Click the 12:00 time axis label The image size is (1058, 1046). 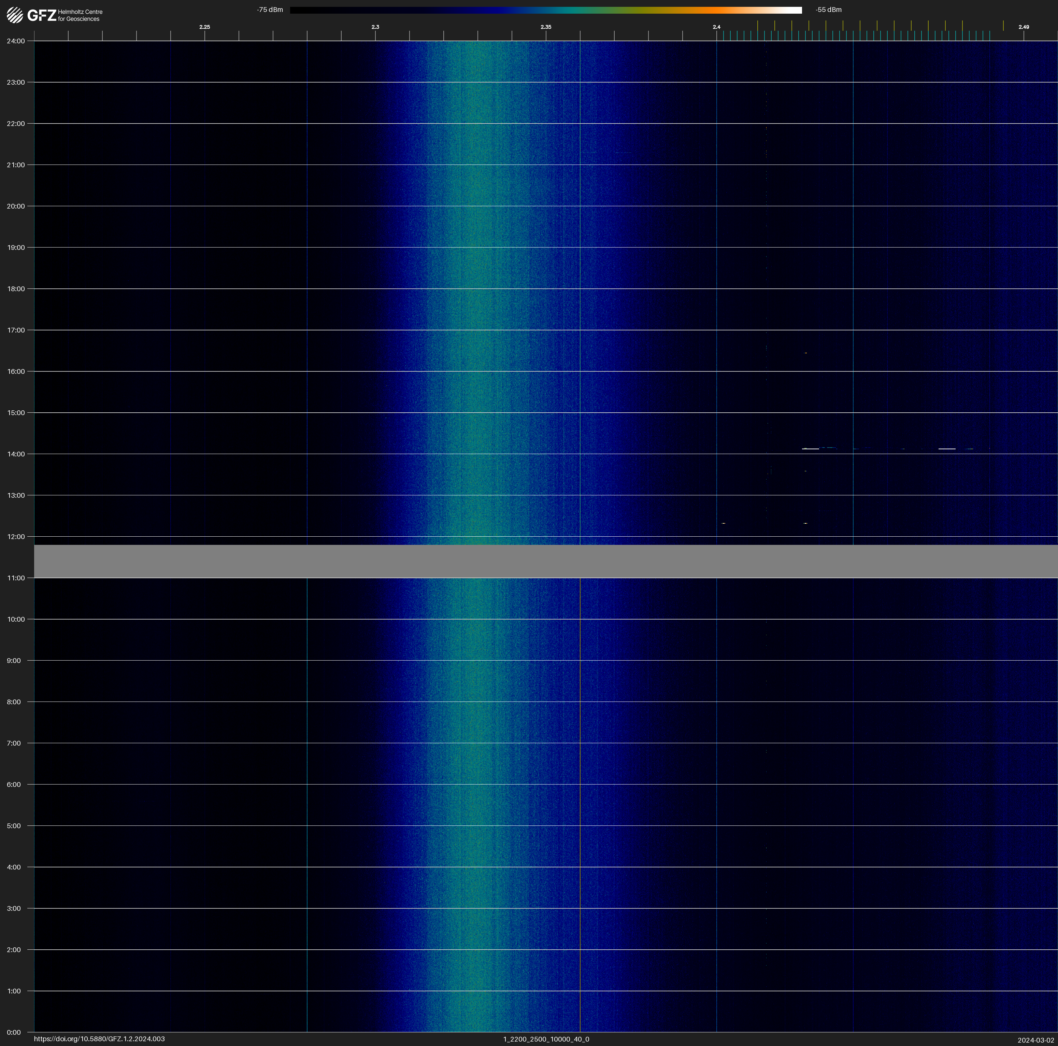[15, 537]
